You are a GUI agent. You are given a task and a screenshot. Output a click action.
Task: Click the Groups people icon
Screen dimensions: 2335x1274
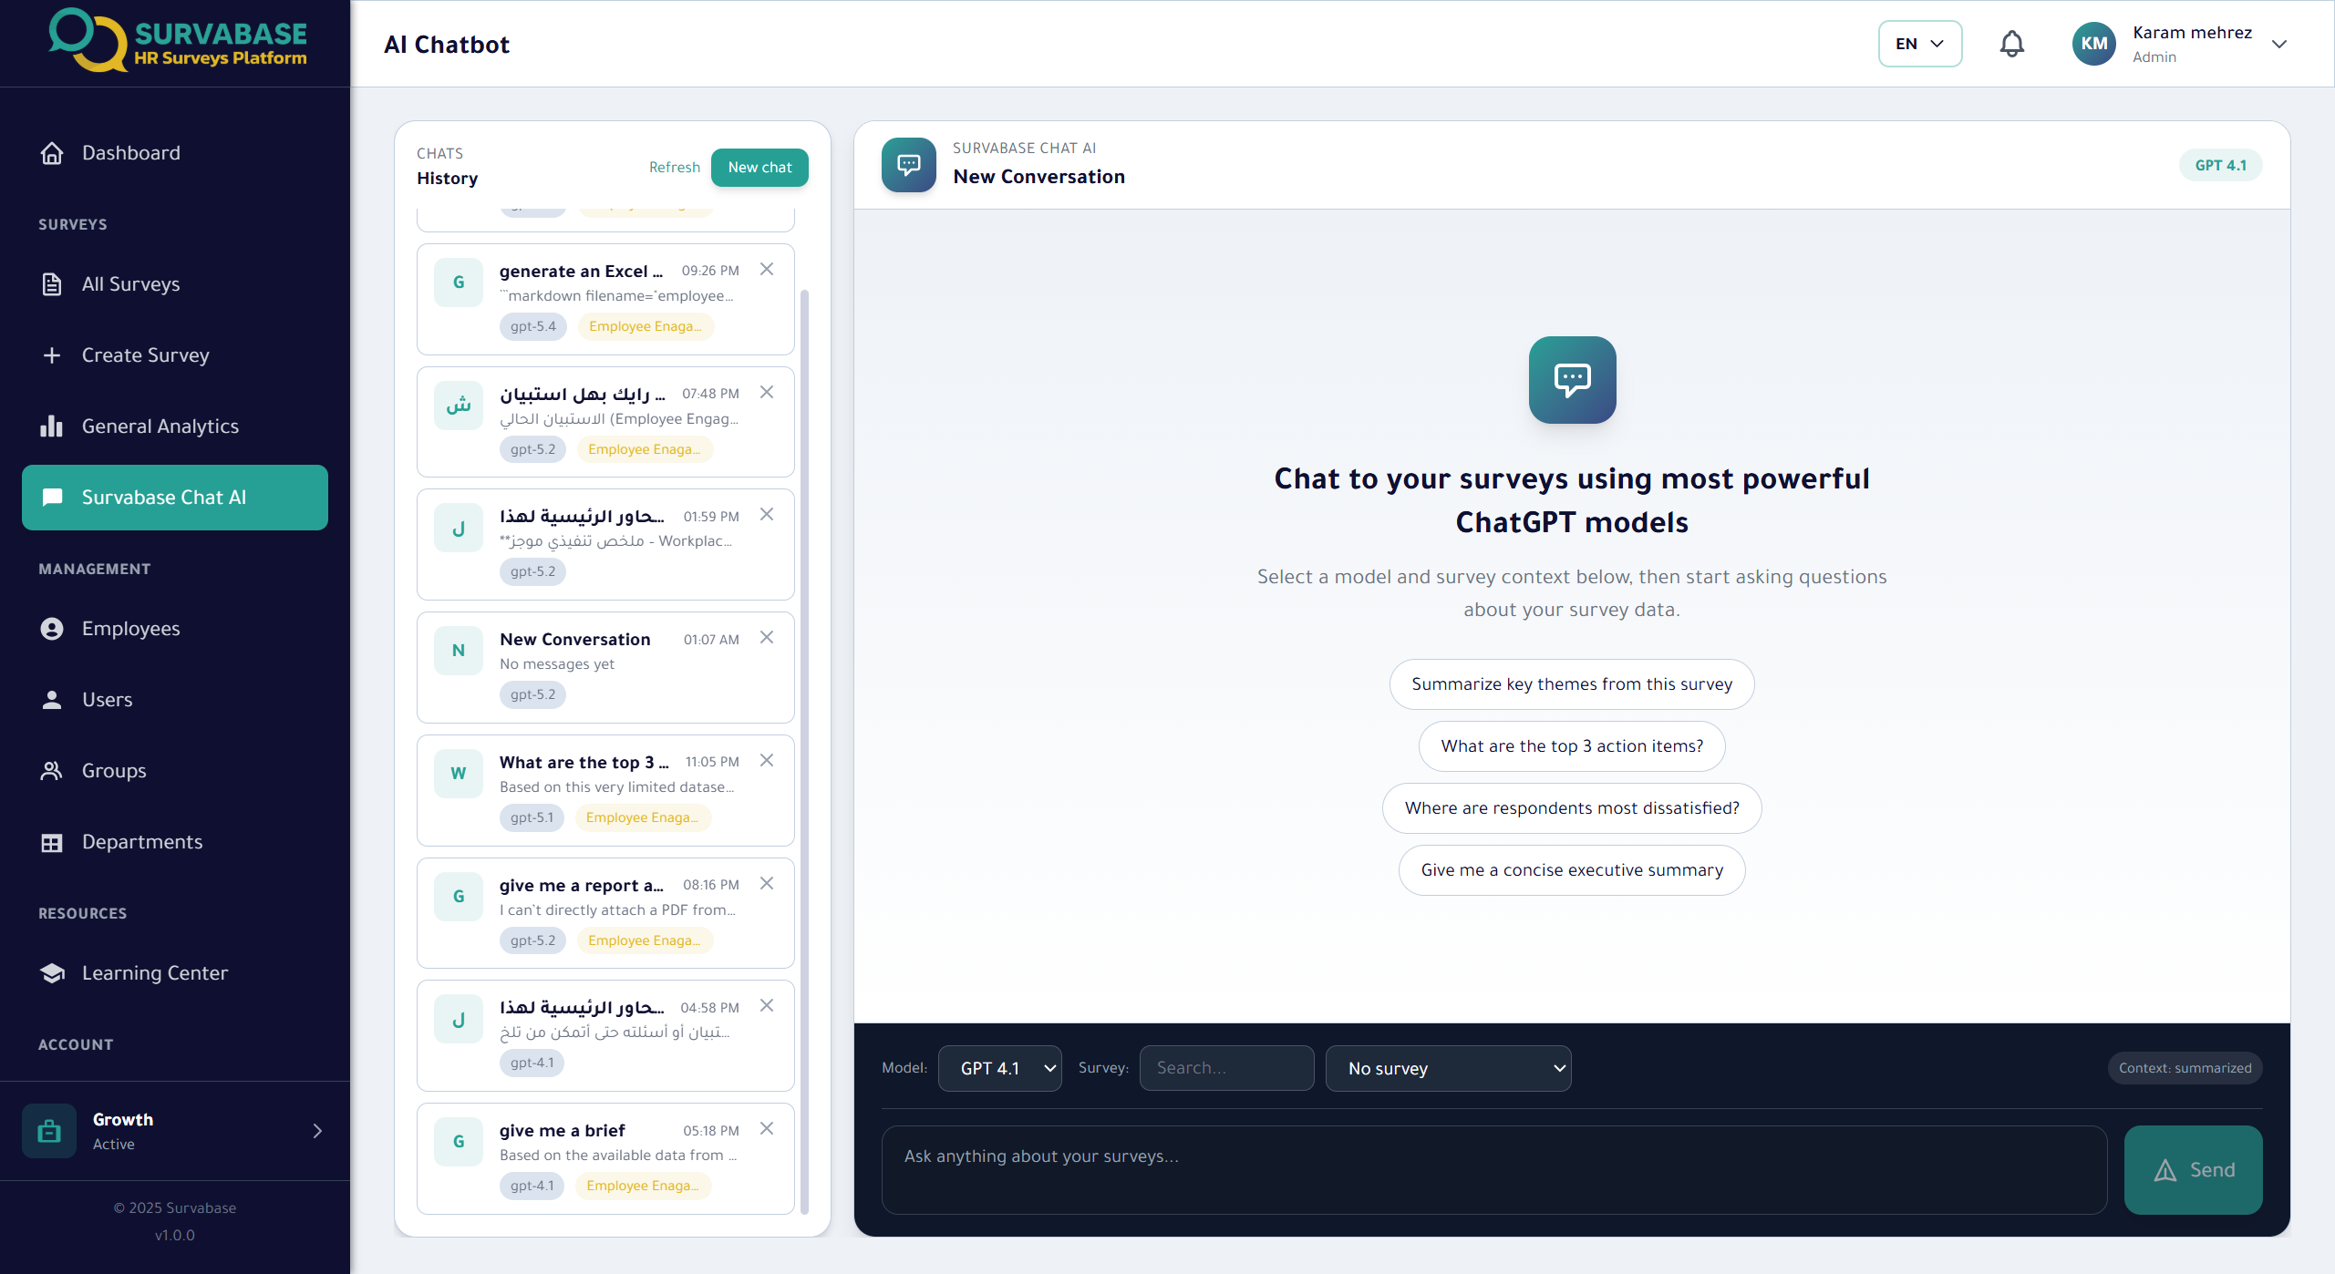(x=52, y=771)
